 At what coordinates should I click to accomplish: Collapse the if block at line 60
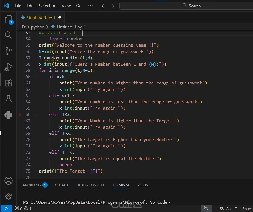pyautogui.click(x=35, y=77)
